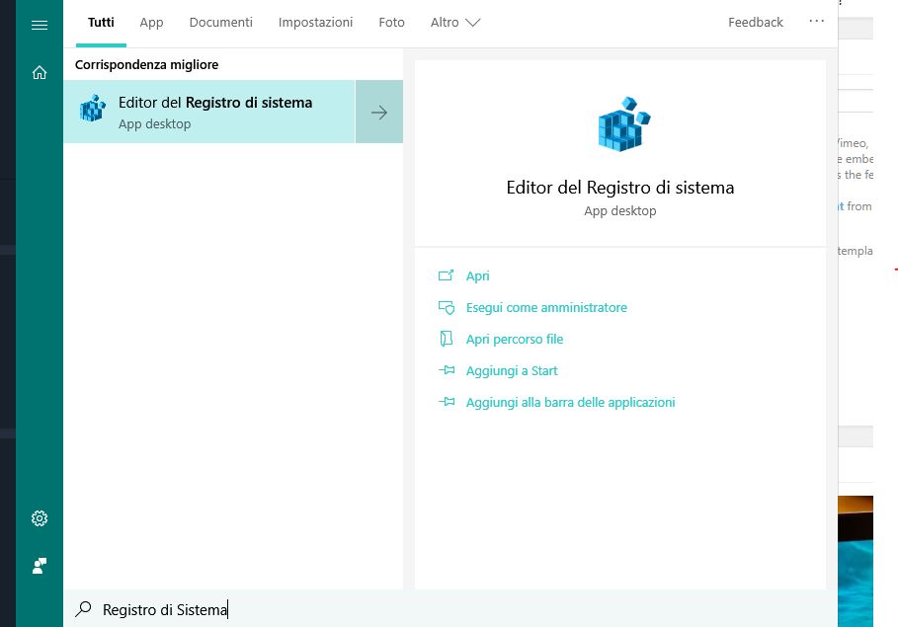Click the Registry Editor icon in result list

point(93,112)
